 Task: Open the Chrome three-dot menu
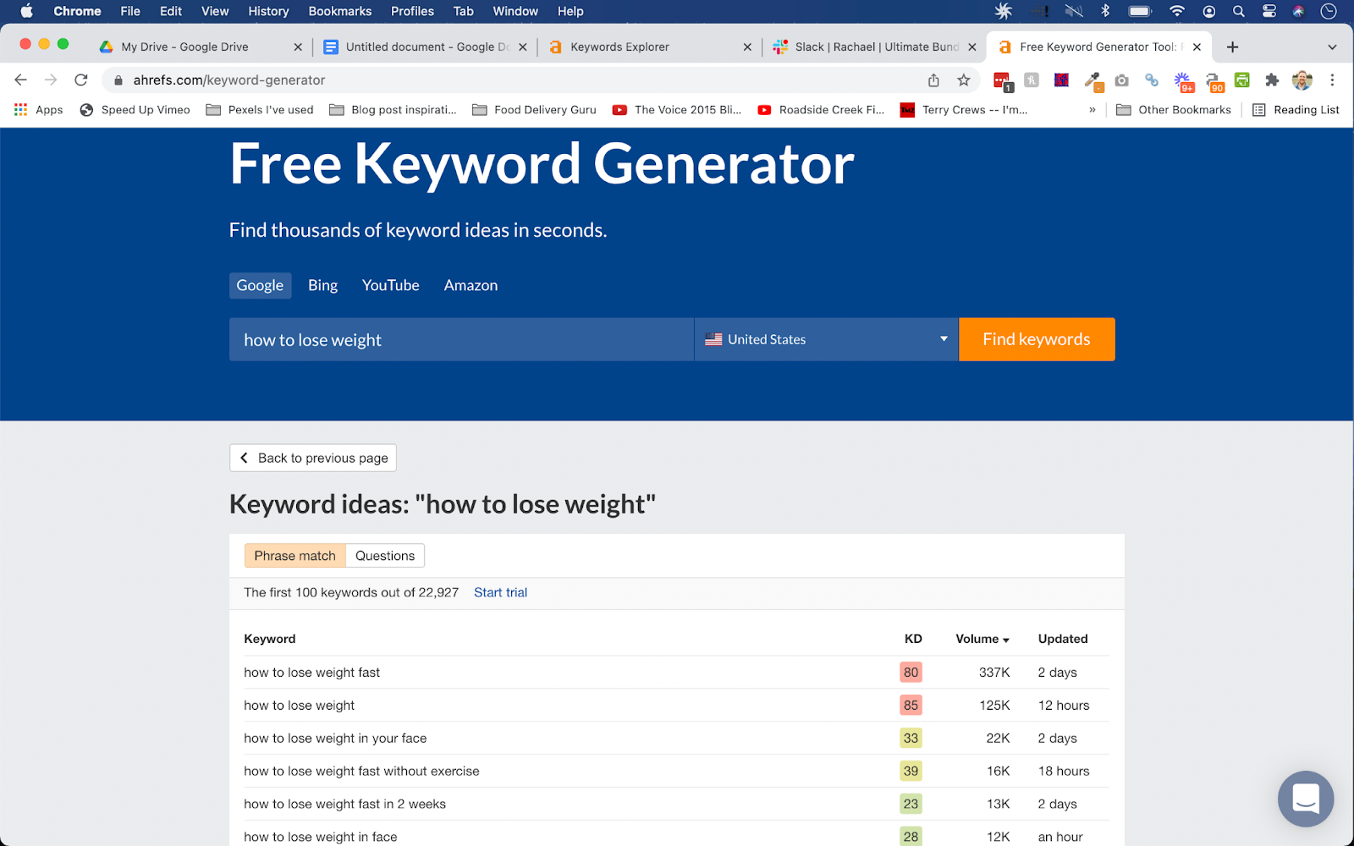click(x=1332, y=80)
